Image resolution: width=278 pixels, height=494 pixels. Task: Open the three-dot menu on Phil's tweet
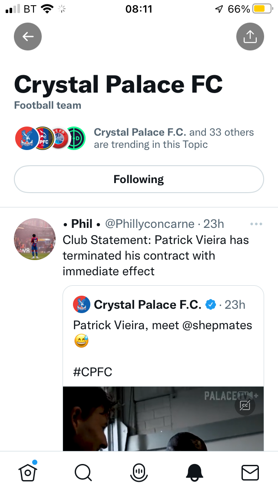256,224
